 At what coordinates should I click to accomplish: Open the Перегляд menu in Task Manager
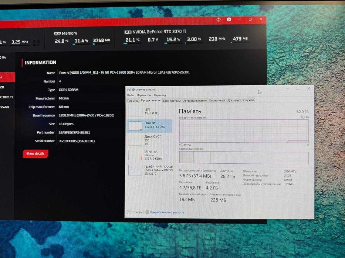160,95
